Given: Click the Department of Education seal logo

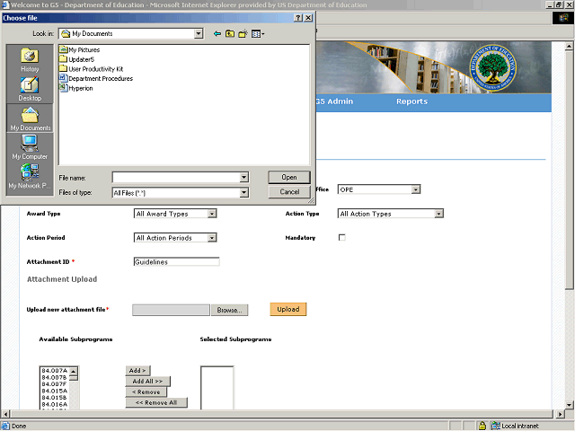Looking at the screenshot, I should [492, 67].
